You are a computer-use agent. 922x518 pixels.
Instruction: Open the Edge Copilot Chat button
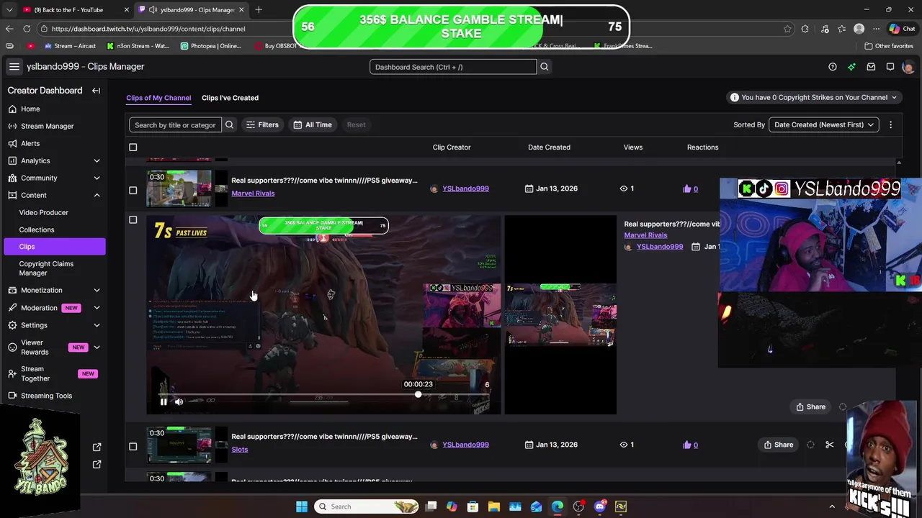point(902,29)
